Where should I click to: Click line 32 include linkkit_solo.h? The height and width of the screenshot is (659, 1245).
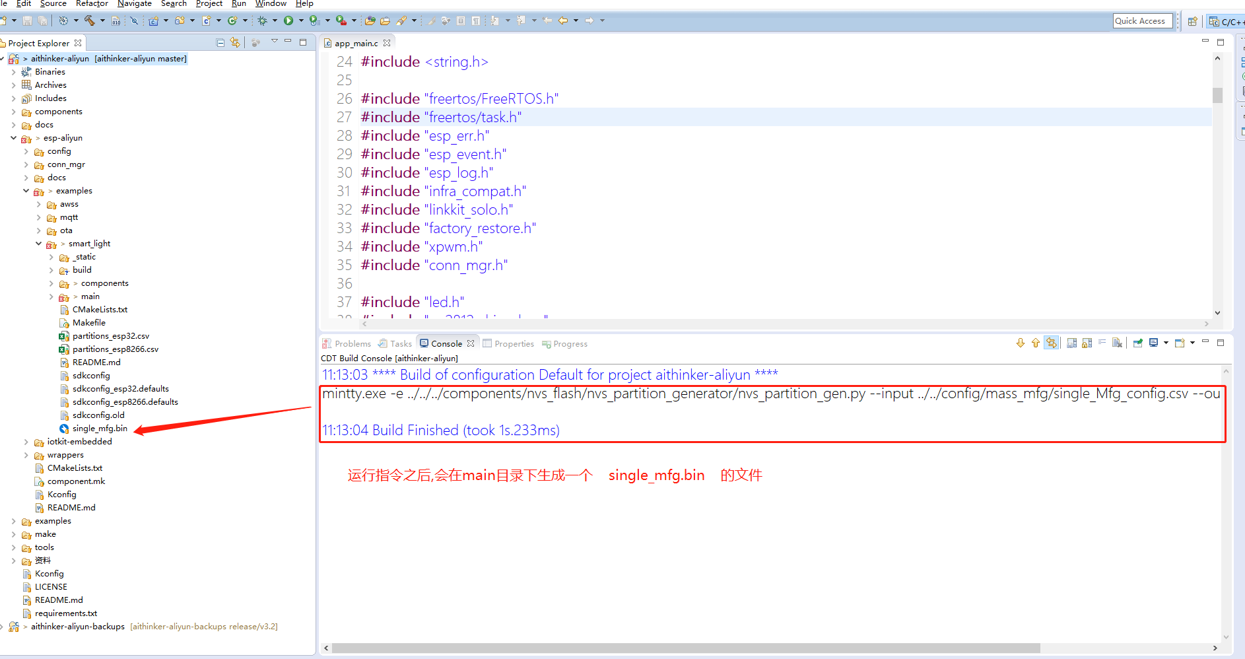(x=436, y=210)
